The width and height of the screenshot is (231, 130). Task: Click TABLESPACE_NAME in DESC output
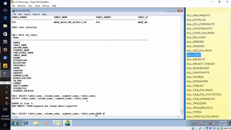click(23, 53)
